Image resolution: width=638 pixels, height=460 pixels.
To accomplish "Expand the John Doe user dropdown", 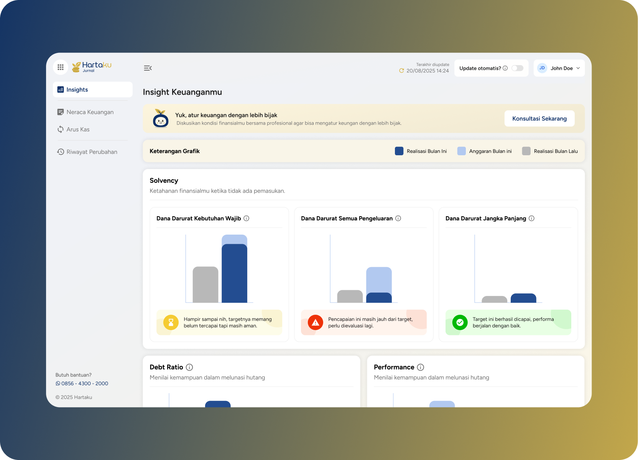I will (578, 68).
